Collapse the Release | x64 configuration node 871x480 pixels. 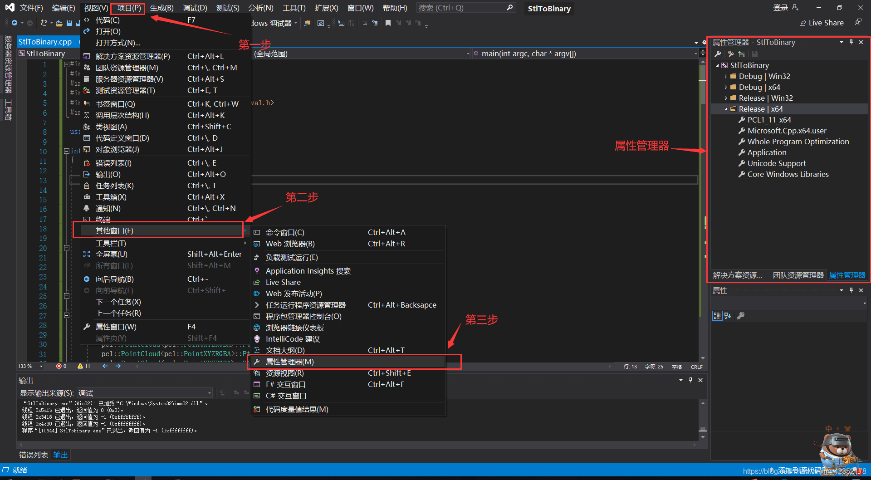tap(726, 109)
